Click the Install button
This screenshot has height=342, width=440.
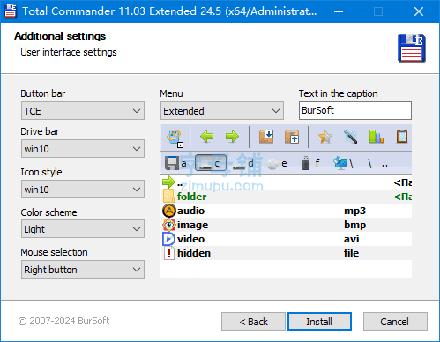pyautogui.click(x=319, y=322)
